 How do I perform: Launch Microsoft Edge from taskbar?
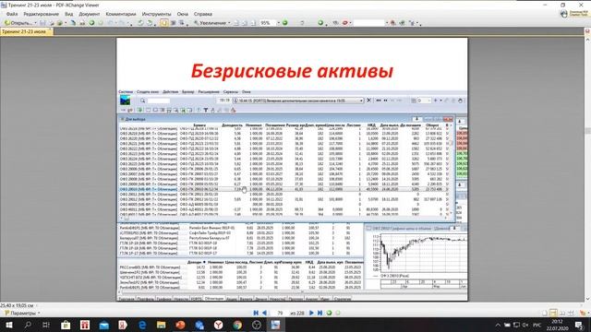[x=142, y=325]
